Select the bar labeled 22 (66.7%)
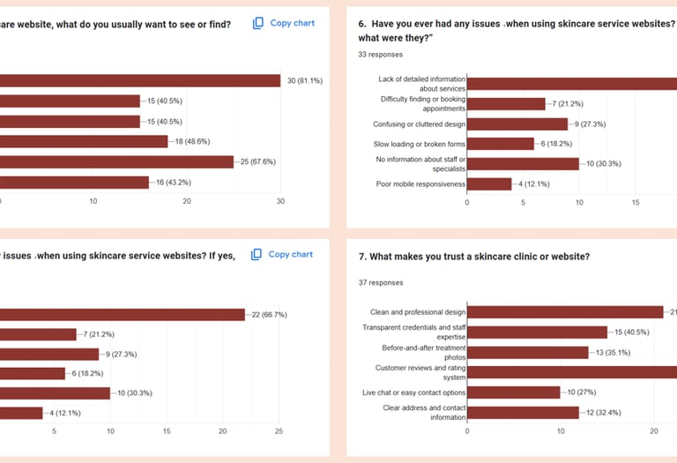This screenshot has height=463, width=677. (122, 315)
